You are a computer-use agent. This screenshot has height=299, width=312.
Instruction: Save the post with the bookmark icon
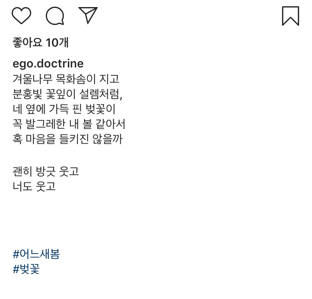pyautogui.click(x=290, y=16)
